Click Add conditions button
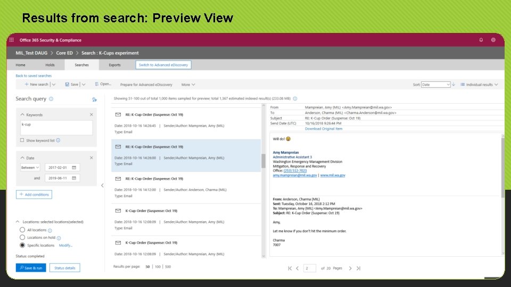 34,195
